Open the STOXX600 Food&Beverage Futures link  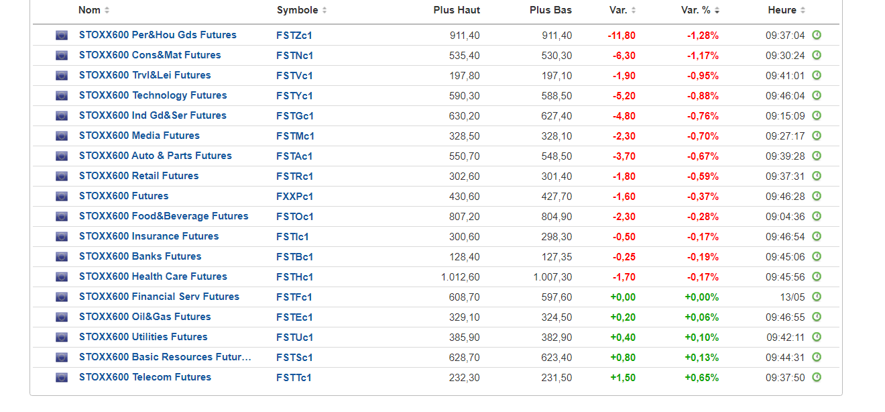pos(164,216)
